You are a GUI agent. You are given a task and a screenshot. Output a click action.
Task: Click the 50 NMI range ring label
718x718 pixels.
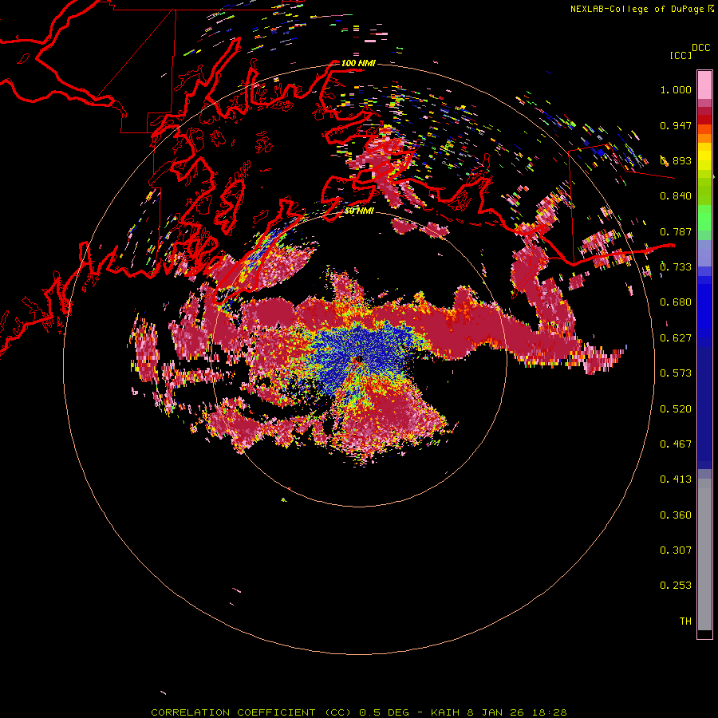pyautogui.click(x=359, y=211)
